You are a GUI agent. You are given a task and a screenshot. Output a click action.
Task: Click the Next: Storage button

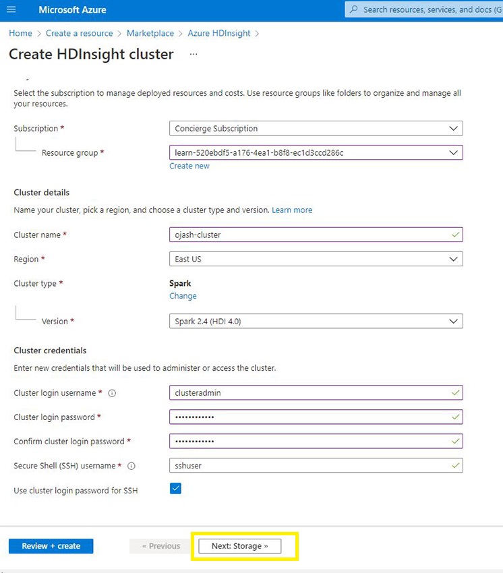(x=239, y=546)
